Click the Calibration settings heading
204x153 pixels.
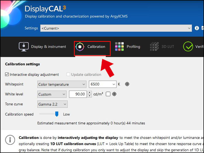(x=22, y=64)
